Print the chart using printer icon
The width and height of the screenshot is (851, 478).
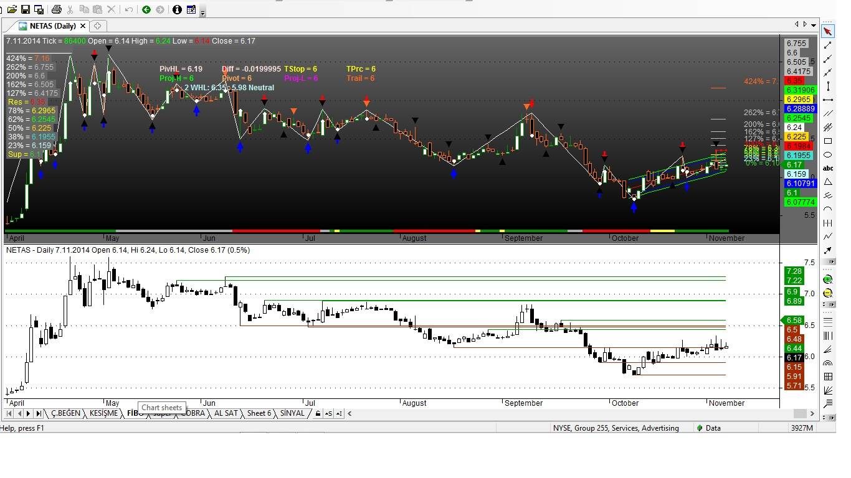click(x=57, y=9)
